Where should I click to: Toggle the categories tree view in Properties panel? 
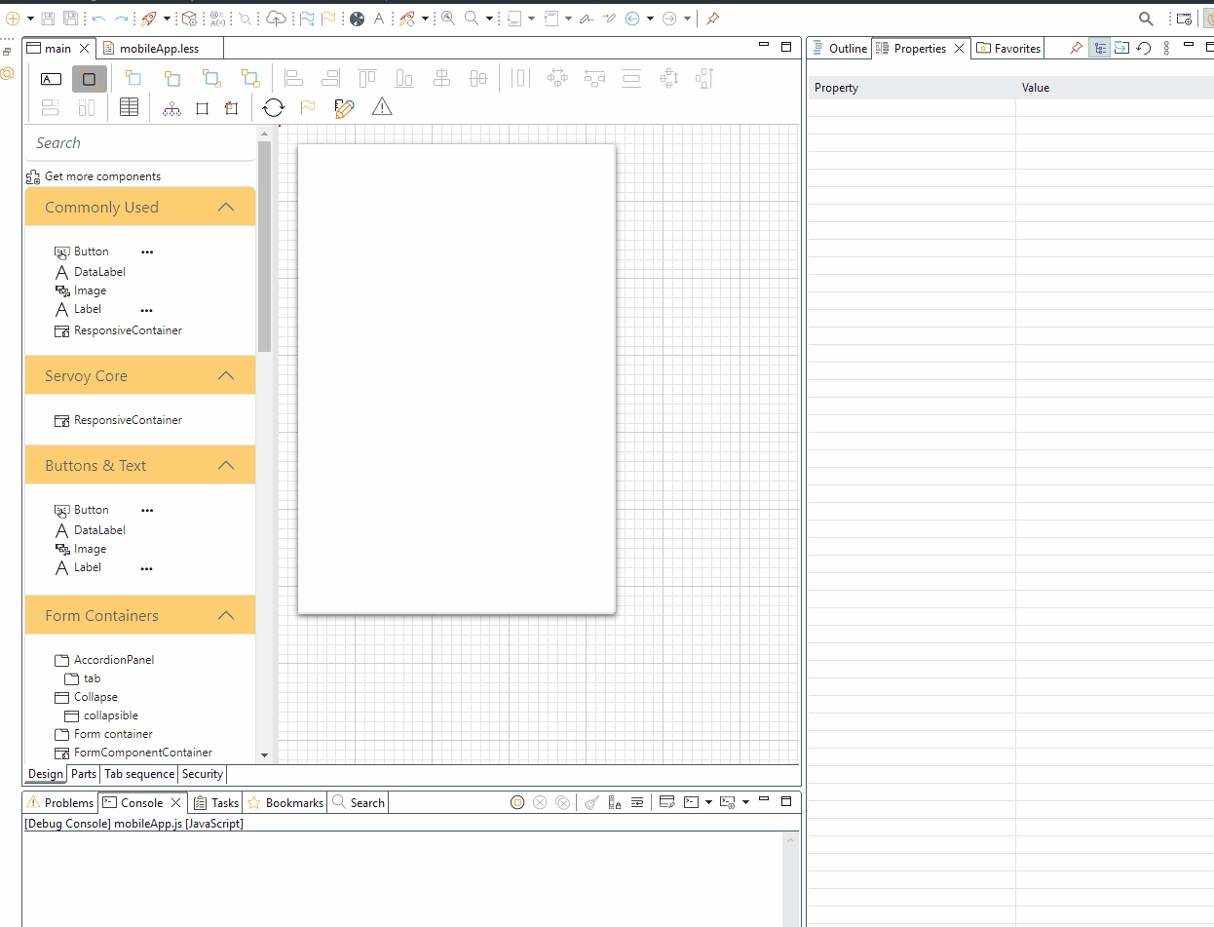(1099, 48)
